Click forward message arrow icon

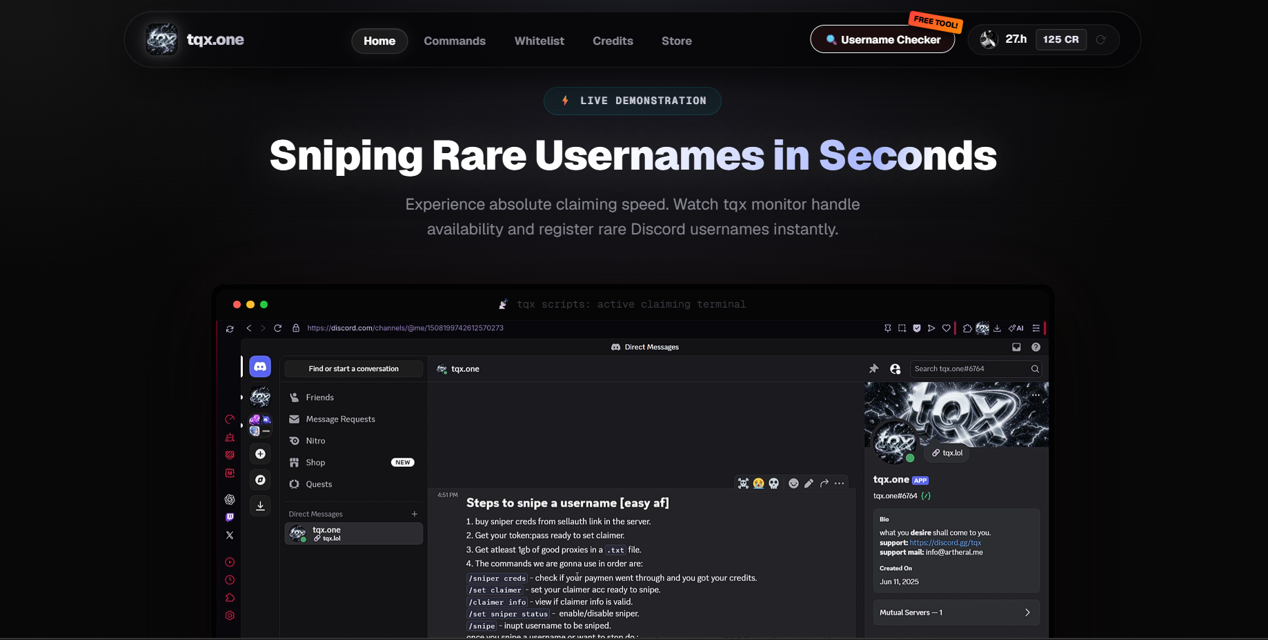[824, 483]
